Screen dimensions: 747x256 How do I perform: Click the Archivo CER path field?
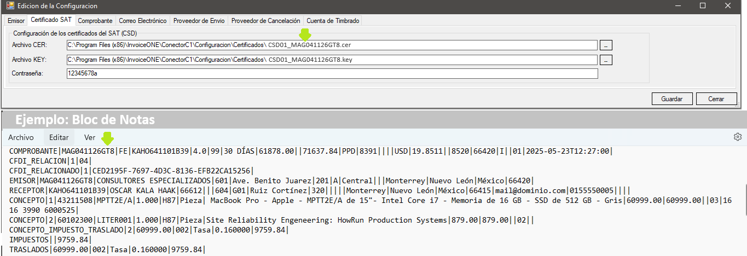pos(331,45)
